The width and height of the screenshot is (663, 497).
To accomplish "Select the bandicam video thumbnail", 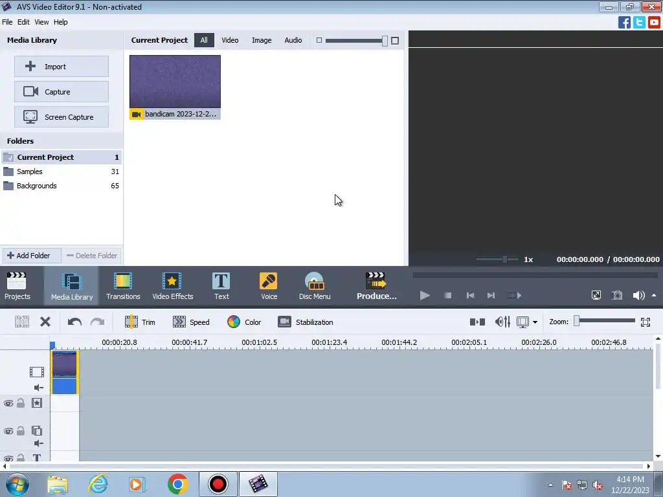I will [x=175, y=87].
